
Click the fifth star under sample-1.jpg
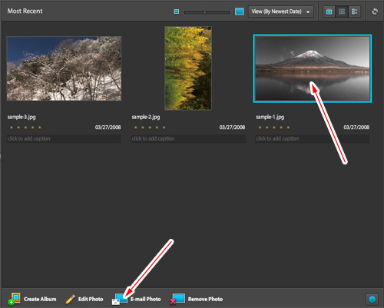pyautogui.click(x=288, y=128)
